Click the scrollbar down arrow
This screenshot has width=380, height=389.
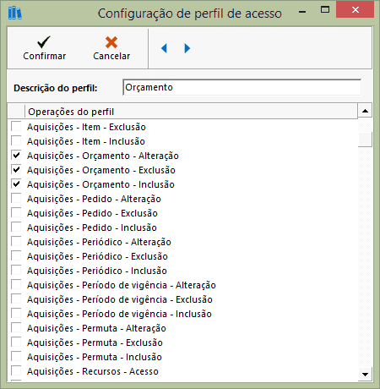coord(365,375)
